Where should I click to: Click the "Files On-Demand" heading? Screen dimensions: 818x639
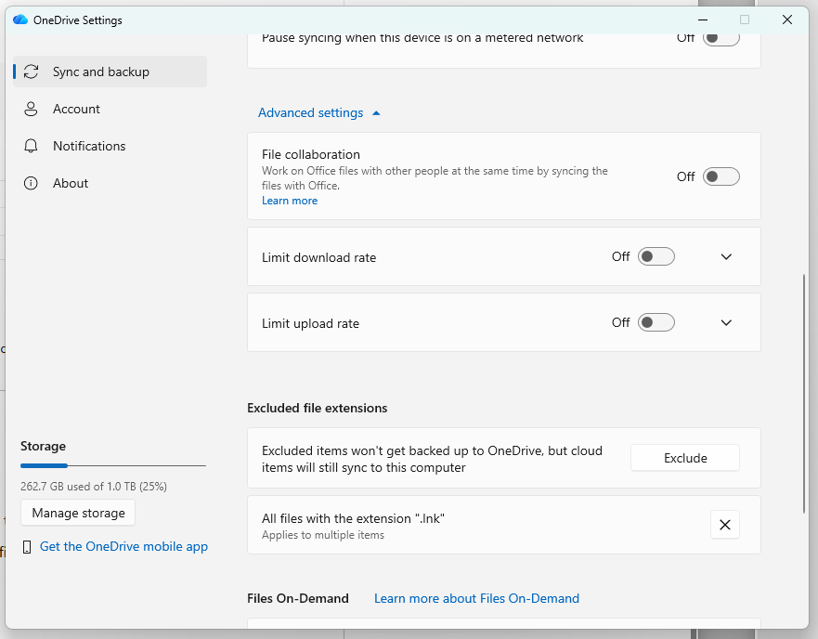pyautogui.click(x=298, y=598)
